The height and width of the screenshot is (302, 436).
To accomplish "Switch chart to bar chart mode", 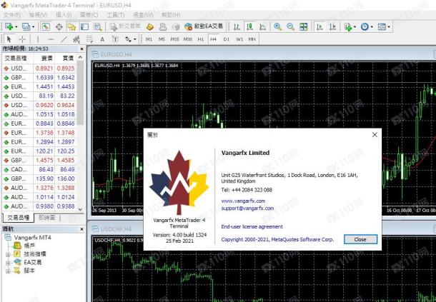I will [x=237, y=26].
